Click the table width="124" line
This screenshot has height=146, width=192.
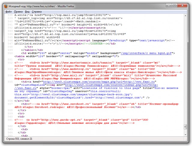67,56
